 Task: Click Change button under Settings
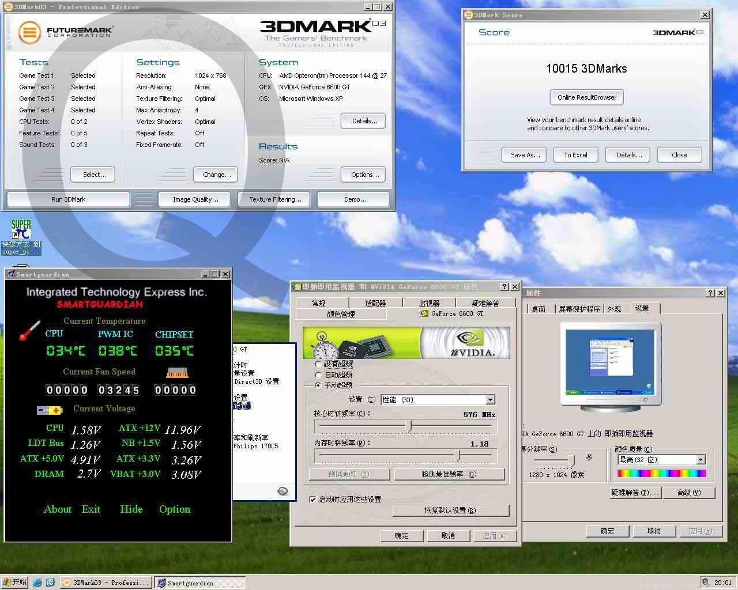(217, 175)
